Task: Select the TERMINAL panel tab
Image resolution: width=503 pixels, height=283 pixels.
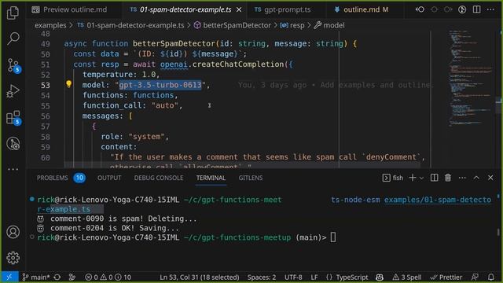Action: [x=211, y=178]
